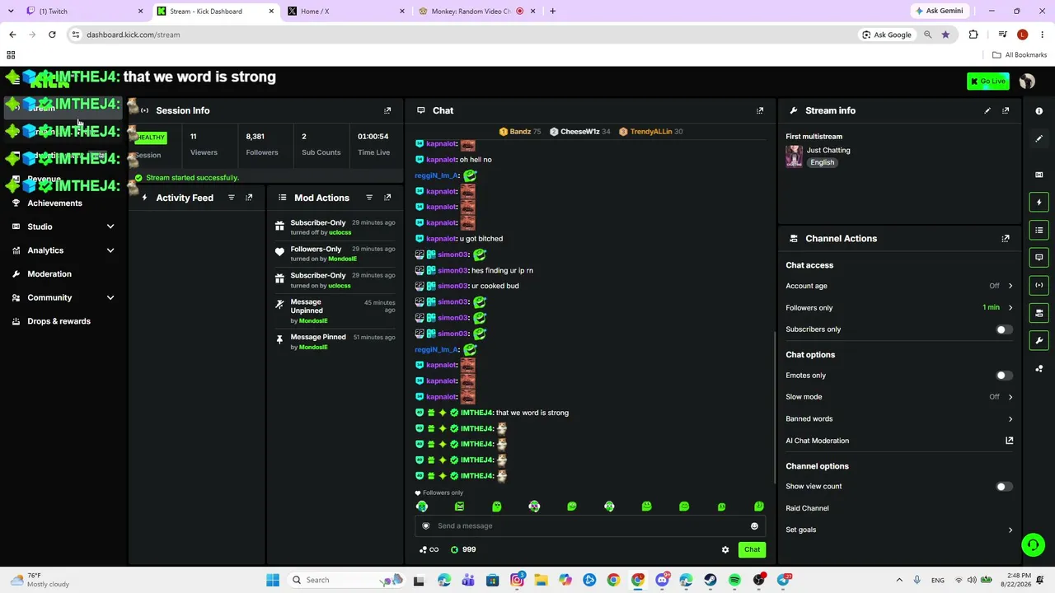1055x593 pixels.
Task: Open Achievements in the sidebar
Action: (x=54, y=203)
